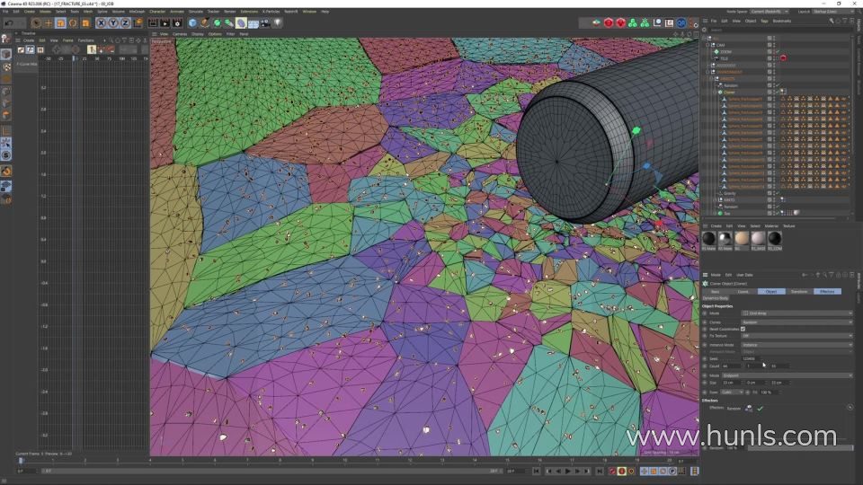The height and width of the screenshot is (485, 863).
Task: Click the floor/grid environment icon
Action: coord(254,23)
